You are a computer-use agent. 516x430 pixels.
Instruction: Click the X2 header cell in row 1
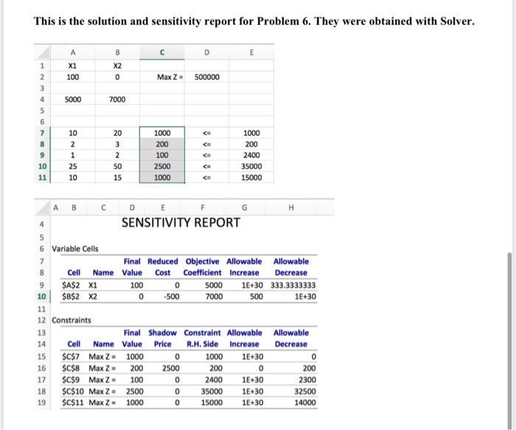pyautogui.click(x=117, y=66)
